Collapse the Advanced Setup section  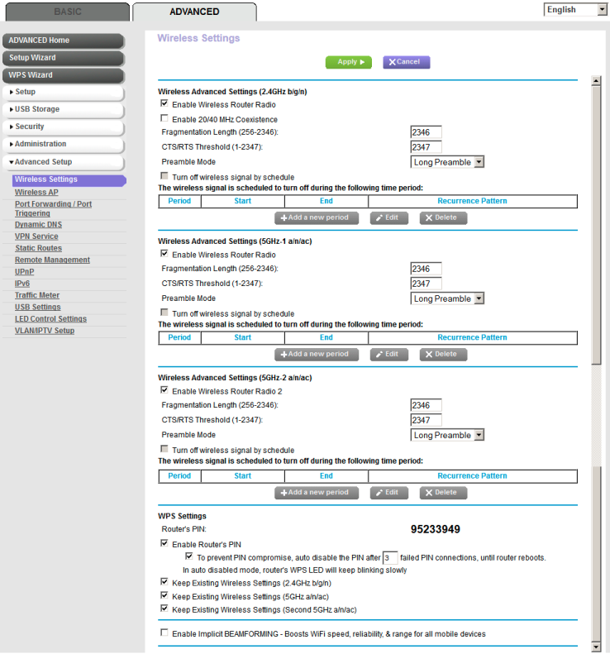tap(63, 162)
